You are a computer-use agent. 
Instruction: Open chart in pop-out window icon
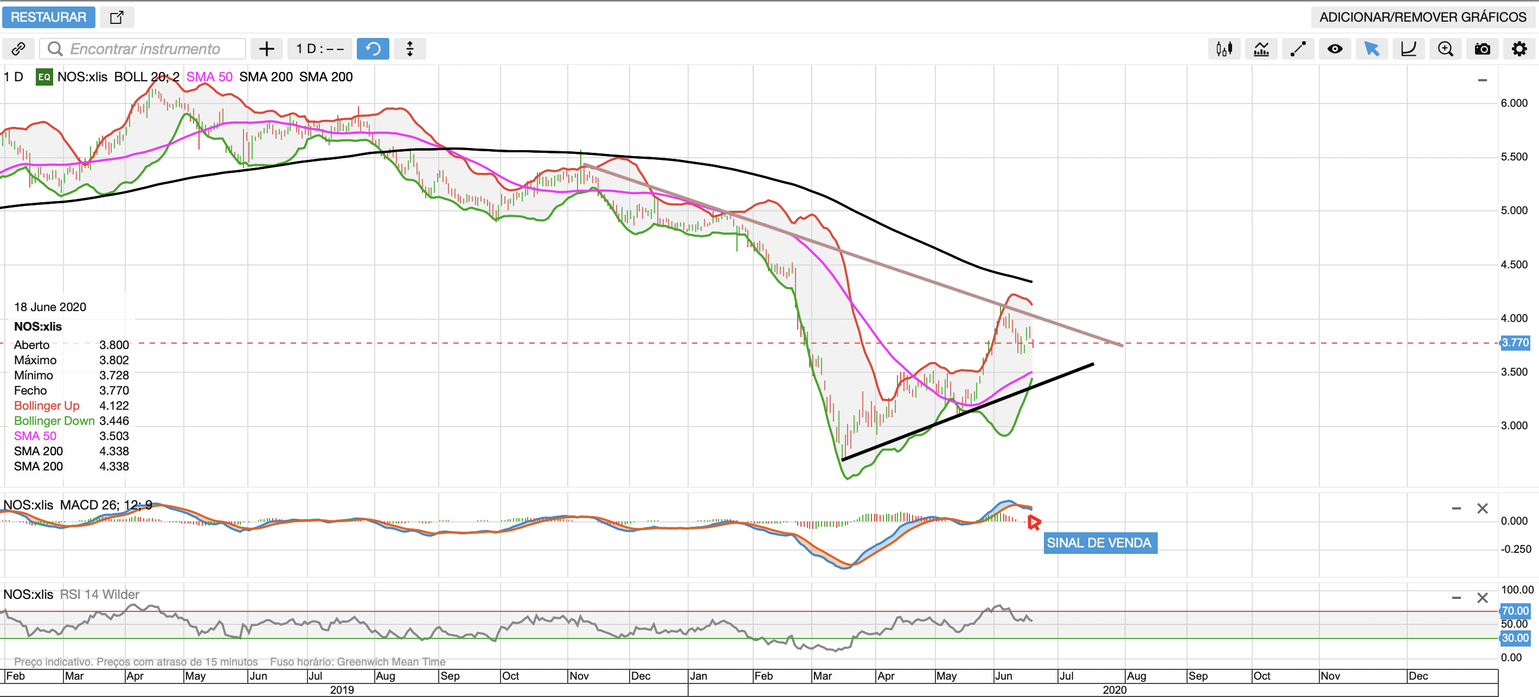pos(117,17)
